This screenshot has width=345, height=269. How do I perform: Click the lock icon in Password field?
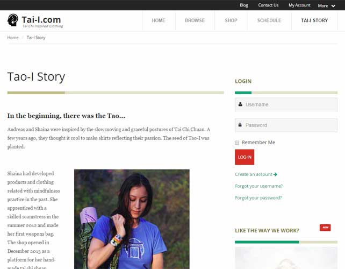pos(240,125)
